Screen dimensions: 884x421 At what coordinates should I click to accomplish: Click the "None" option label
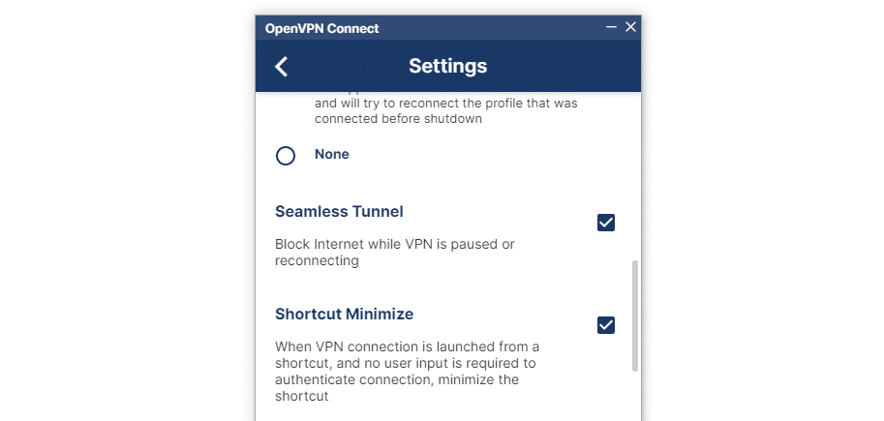[x=331, y=154]
